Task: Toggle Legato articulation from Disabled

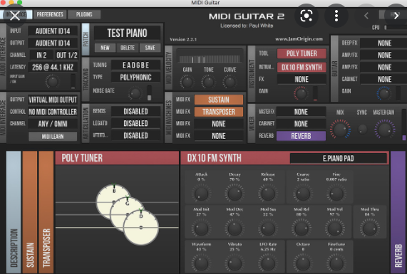Action: 135,123
